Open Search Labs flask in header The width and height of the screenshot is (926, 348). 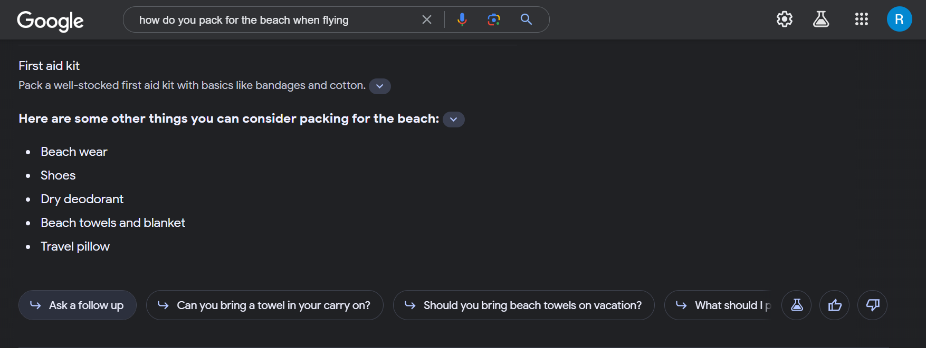[x=820, y=19]
